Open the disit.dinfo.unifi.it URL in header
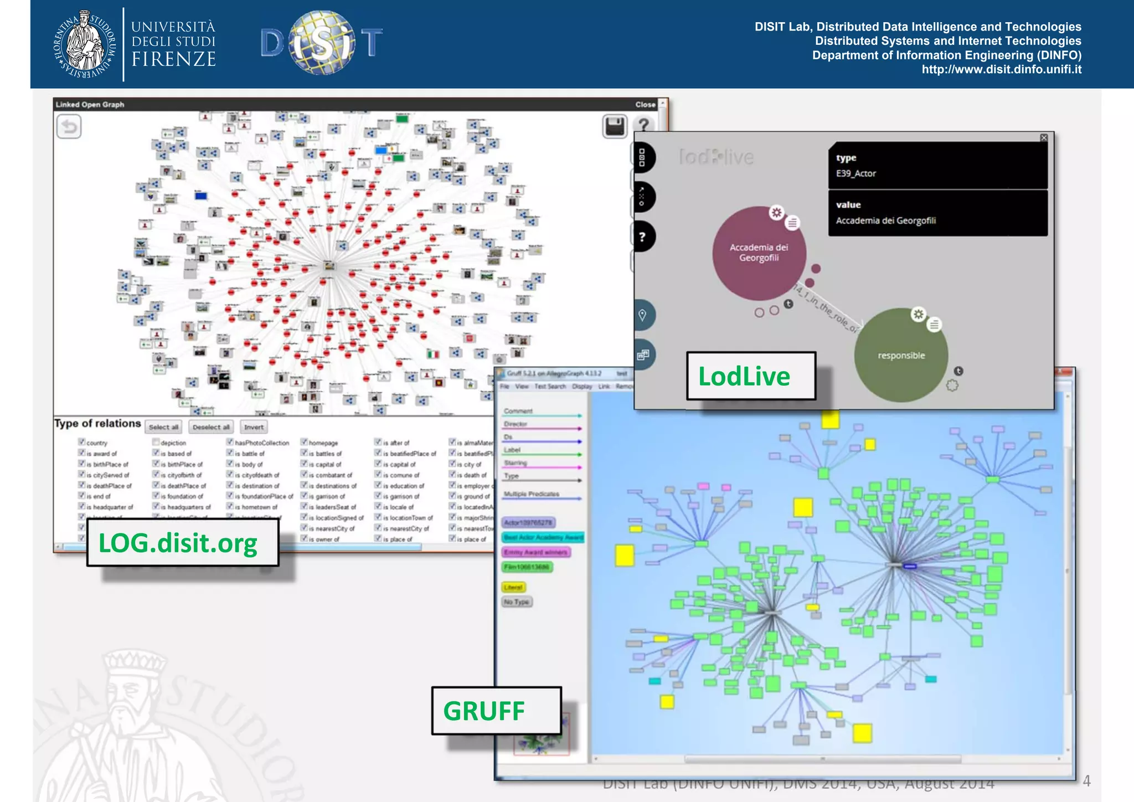 tap(1001, 70)
